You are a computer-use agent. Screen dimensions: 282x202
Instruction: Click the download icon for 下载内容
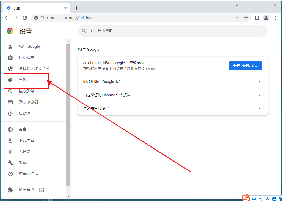(10, 141)
